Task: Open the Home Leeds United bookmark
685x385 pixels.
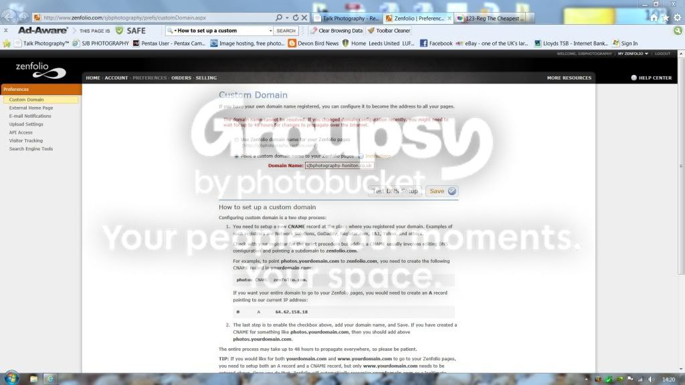Action: [x=379, y=43]
